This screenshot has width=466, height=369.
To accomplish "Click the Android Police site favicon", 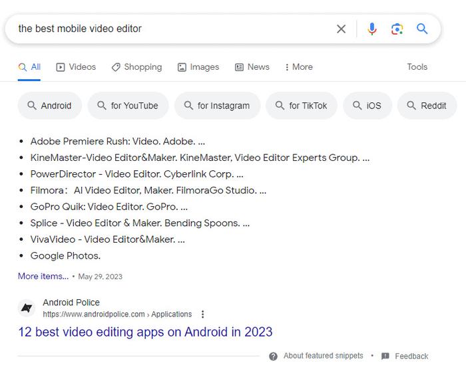I will coord(27,308).
